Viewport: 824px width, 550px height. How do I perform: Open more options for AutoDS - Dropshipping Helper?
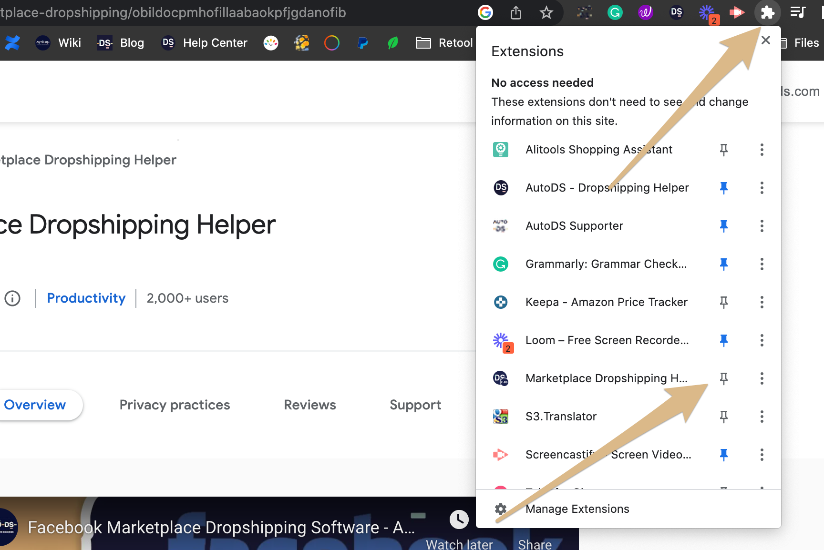762,188
